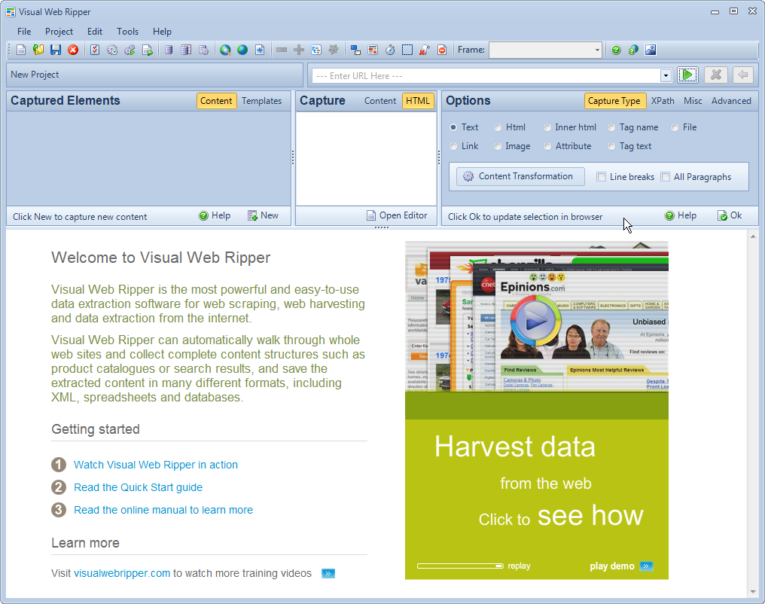Click the gear with clock schedule icon
Image resolution: width=765 pixels, height=604 pixels.
pyautogui.click(x=112, y=50)
